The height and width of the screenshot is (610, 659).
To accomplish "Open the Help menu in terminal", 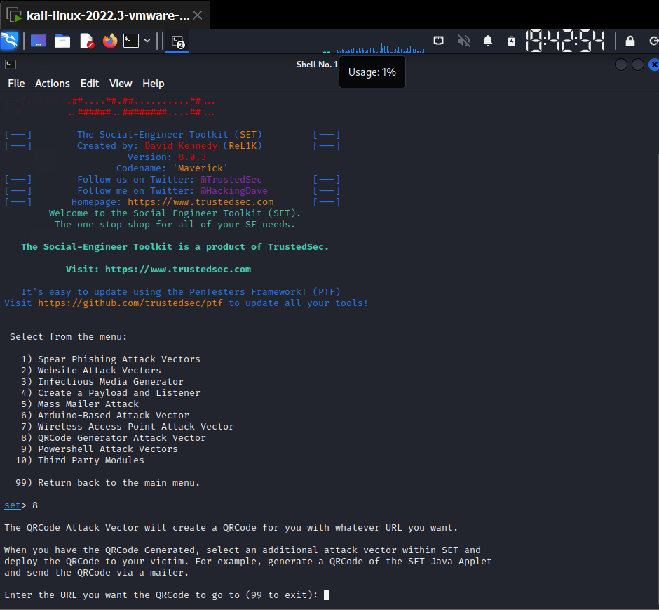I will click(x=154, y=84).
